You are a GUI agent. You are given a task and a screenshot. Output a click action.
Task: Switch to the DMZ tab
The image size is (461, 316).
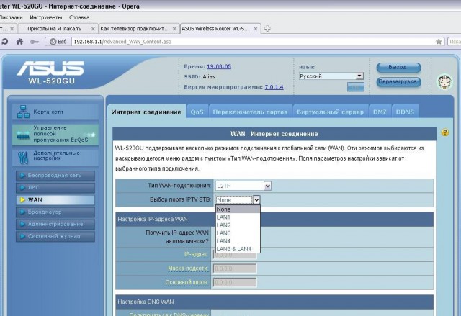pos(380,112)
